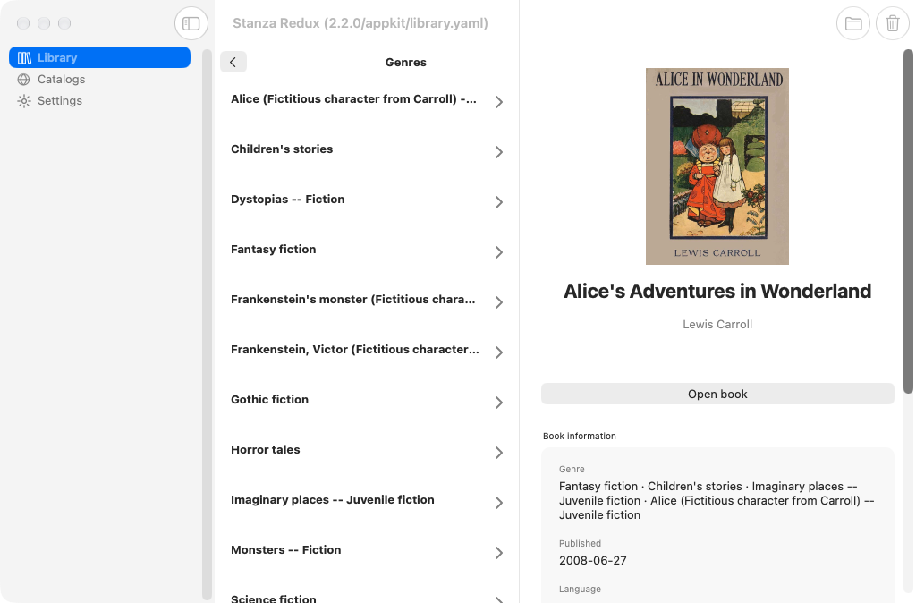Viewport: 916px width, 603px height.
Task: Expand Frankenstein, Victor genre chevron
Action: (x=499, y=352)
